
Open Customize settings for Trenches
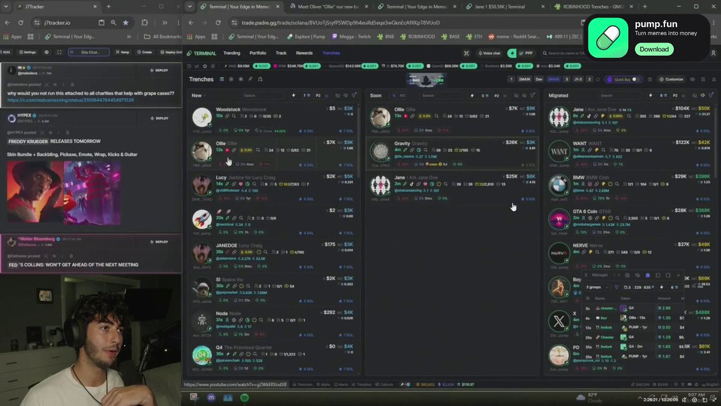671,79
